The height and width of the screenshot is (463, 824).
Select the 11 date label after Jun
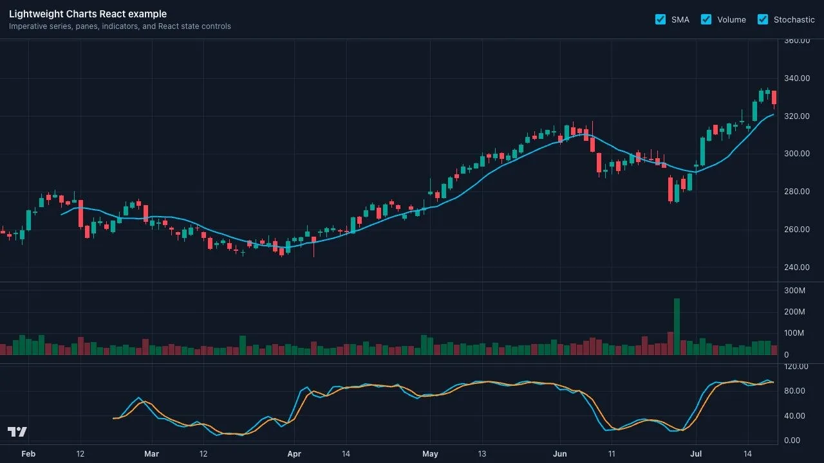coord(612,454)
